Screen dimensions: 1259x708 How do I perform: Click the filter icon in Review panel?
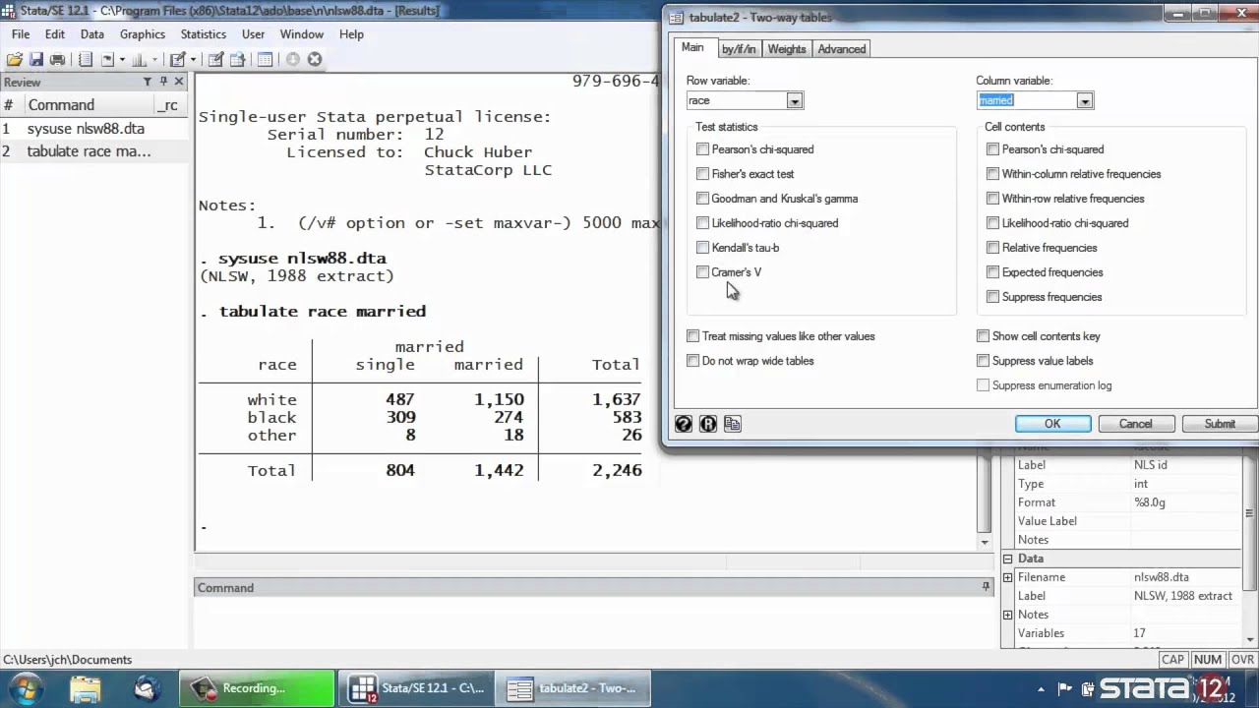148,82
